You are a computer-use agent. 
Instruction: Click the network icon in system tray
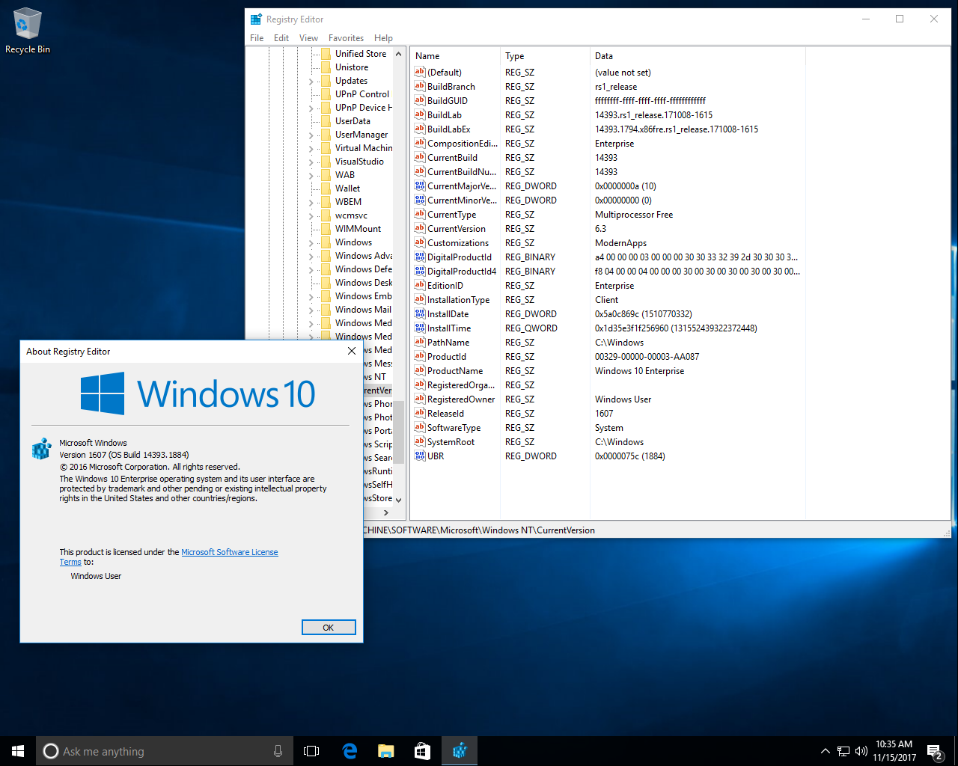point(843,751)
